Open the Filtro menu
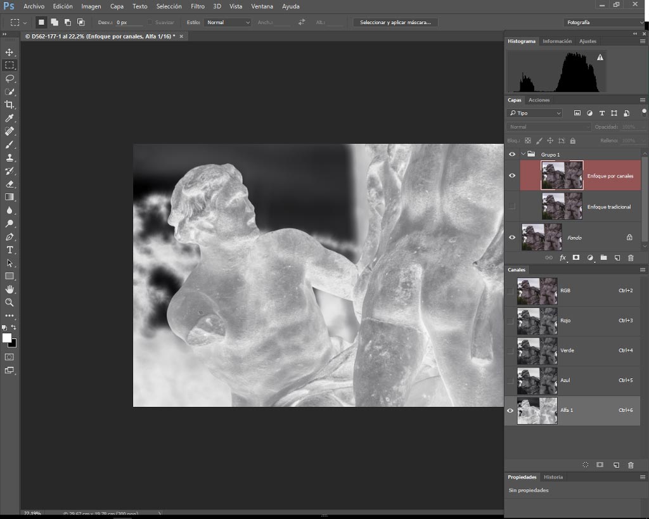The width and height of the screenshot is (649, 519). (198, 6)
